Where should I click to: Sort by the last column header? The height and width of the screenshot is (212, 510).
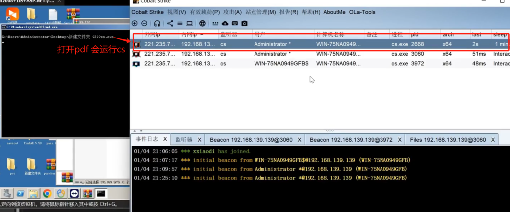tap(481, 34)
